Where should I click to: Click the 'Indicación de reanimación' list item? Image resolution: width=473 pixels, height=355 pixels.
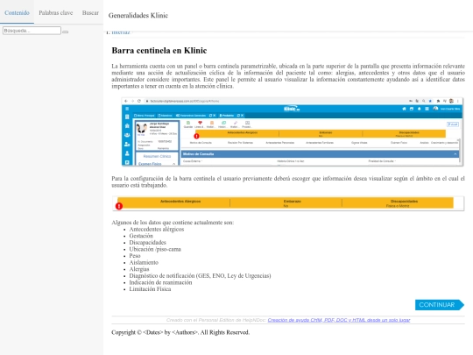click(160, 282)
